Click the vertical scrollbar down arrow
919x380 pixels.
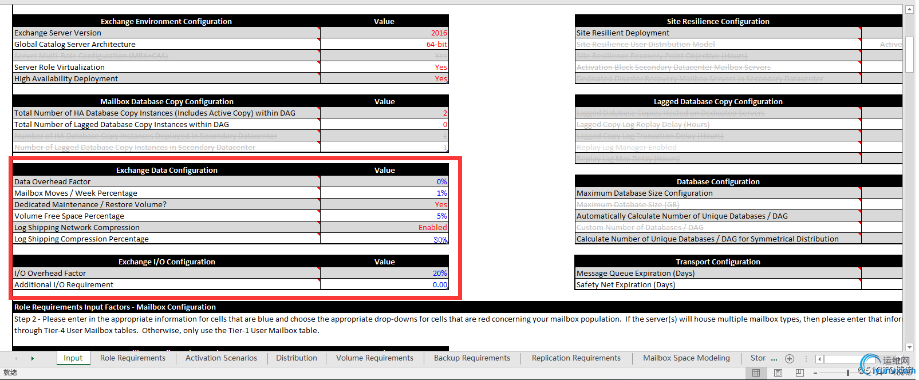tap(909, 347)
